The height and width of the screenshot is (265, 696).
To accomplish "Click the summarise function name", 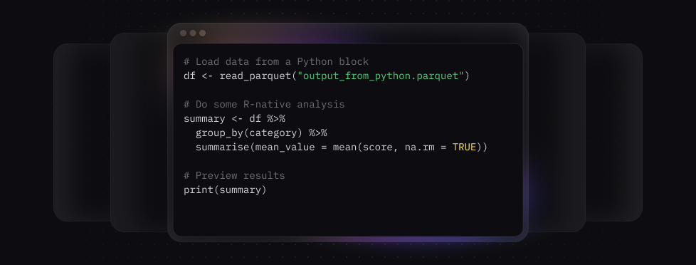I will (222, 147).
